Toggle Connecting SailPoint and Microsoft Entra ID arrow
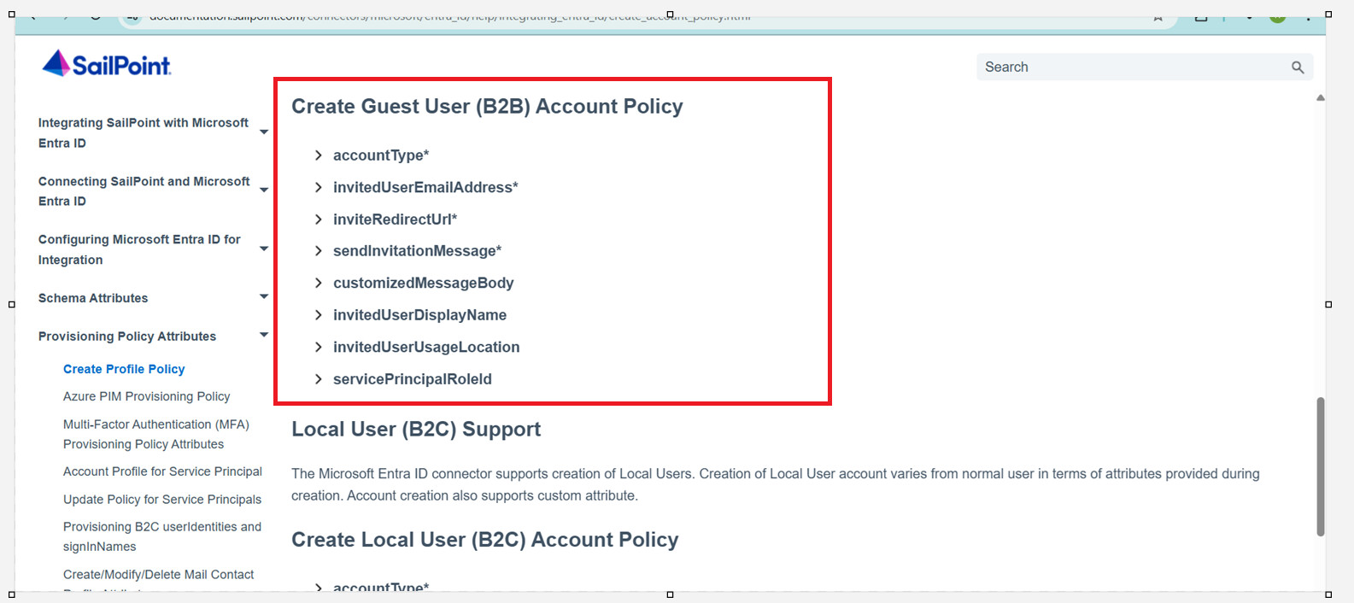This screenshot has height=603, width=1354. [264, 190]
